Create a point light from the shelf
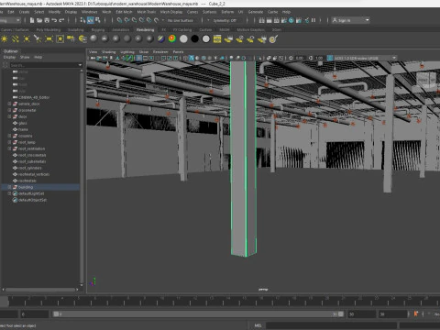440x330 pixels. click(x=27, y=38)
